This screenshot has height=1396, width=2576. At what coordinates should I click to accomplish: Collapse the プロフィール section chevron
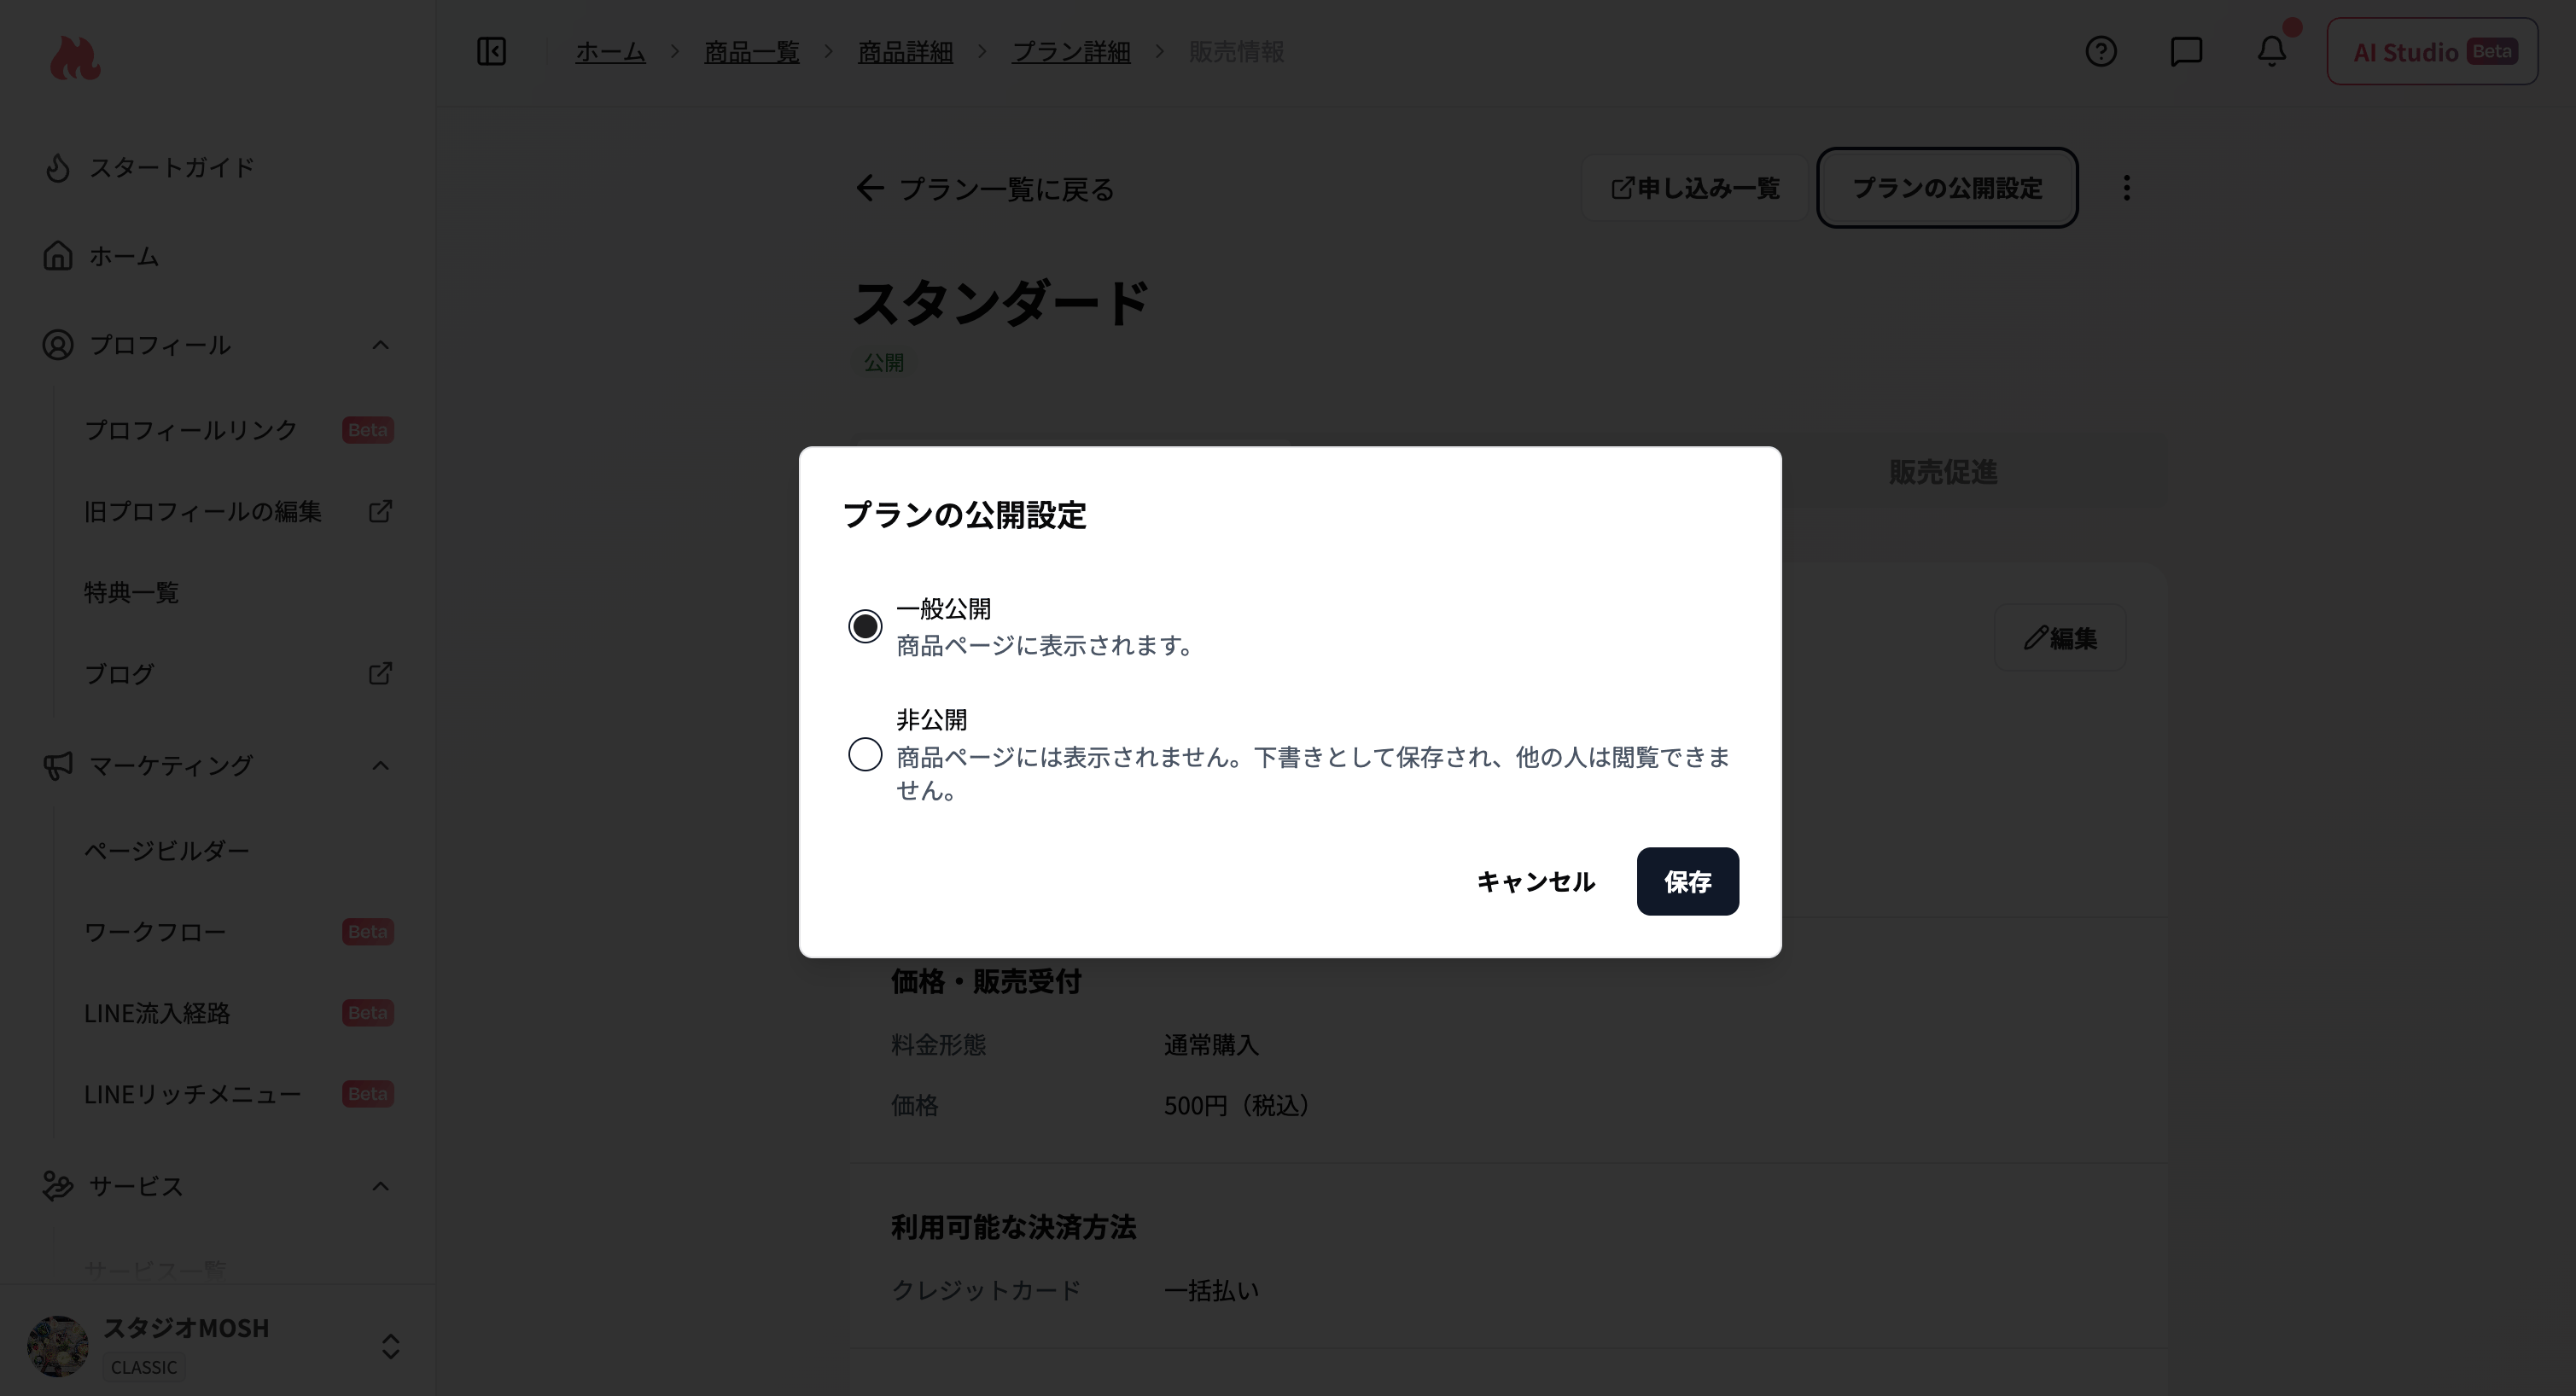click(380, 345)
